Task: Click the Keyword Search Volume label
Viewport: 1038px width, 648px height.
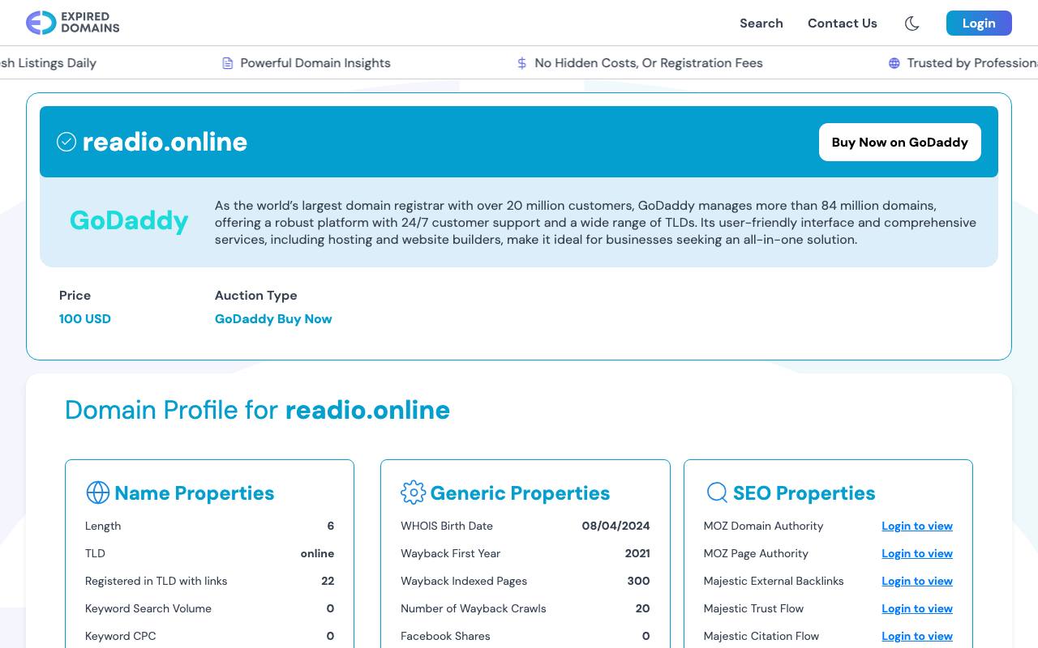Action: tap(148, 608)
